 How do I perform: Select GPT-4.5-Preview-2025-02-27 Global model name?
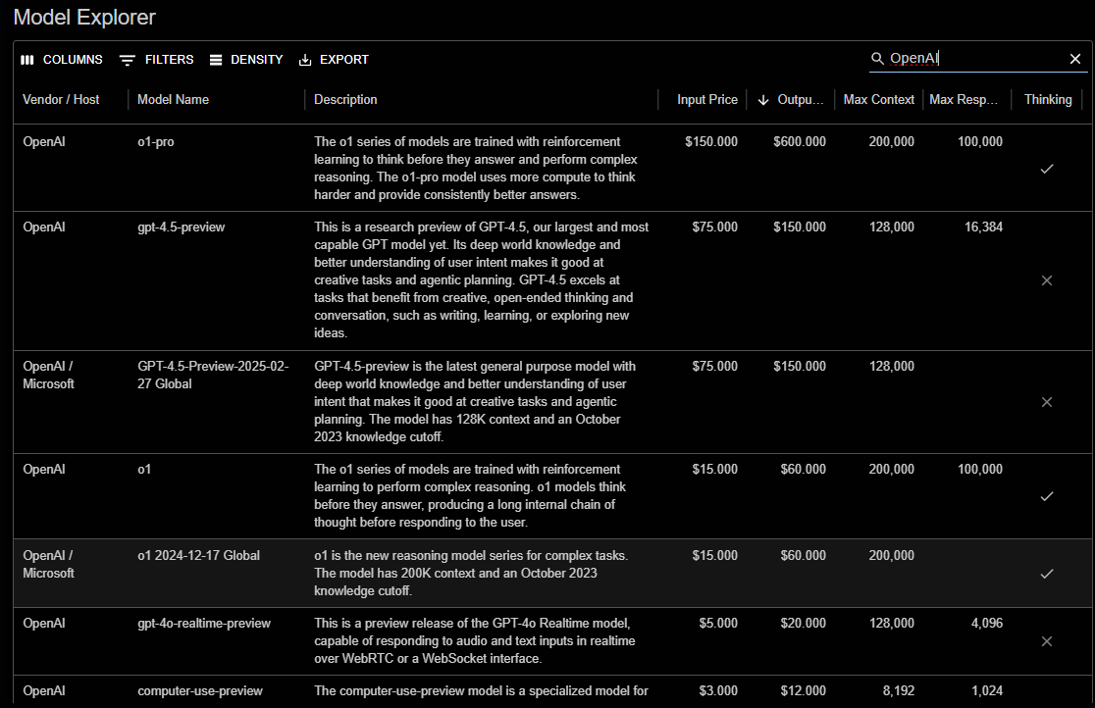(213, 375)
